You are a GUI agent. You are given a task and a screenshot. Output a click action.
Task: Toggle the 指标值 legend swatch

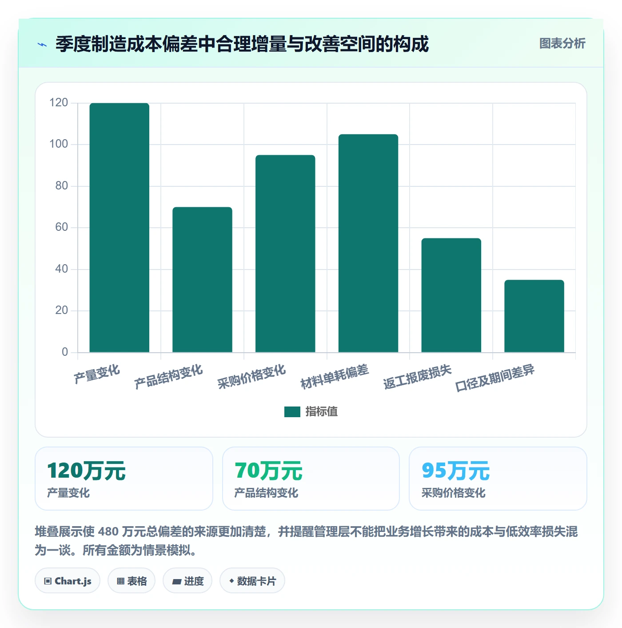point(292,412)
